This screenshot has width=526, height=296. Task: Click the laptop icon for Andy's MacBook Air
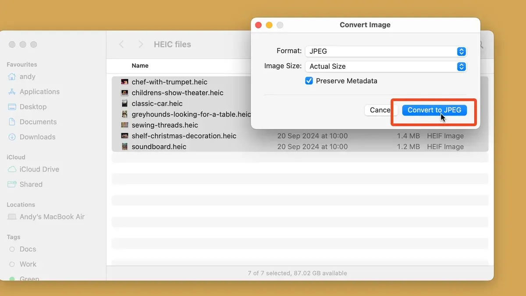(12, 217)
